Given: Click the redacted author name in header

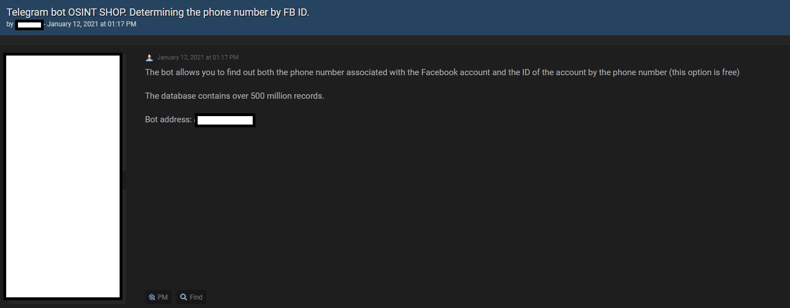Looking at the screenshot, I should coord(29,25).
